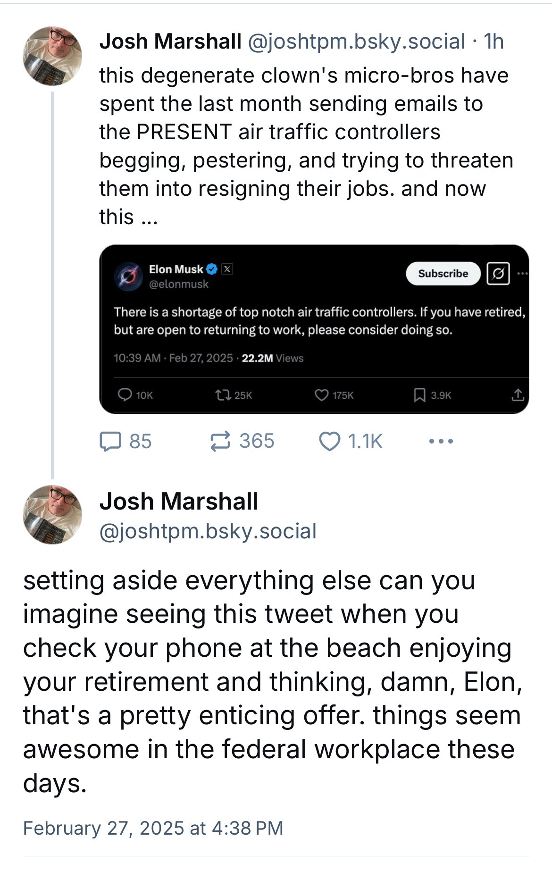
Task: Repost the Bluesky post with 365 reposts
Action: coord(220,442)
